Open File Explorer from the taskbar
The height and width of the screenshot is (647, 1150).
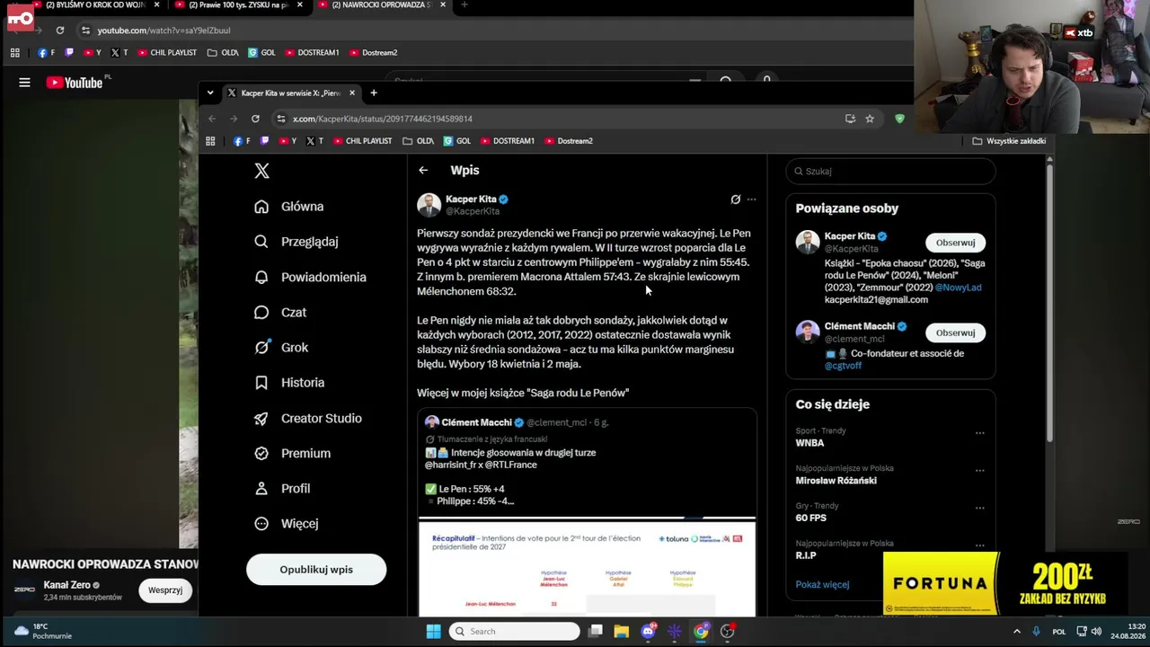[621, 632]
